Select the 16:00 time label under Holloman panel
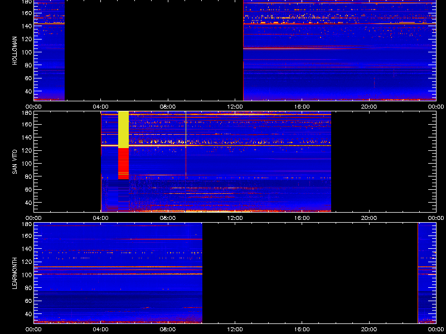Image resolution: width=446 pixels, height=334 pixels. tap(302, 107)
